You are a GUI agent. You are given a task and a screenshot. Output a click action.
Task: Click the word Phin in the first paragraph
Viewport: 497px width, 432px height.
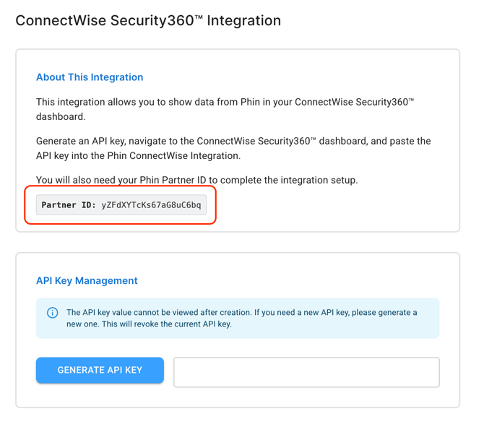[250, 102]
